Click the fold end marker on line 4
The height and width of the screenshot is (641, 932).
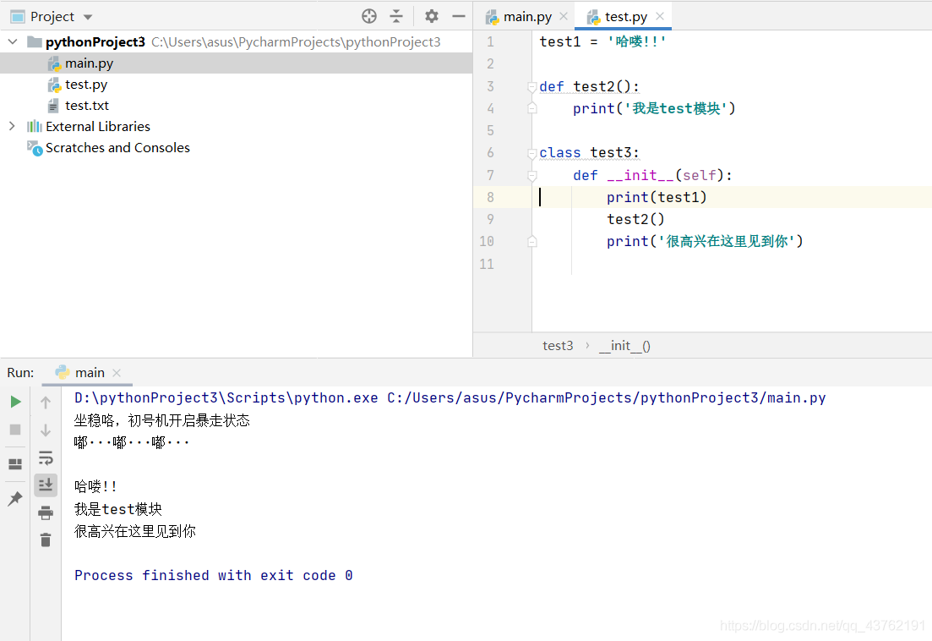tap(532, 108)
